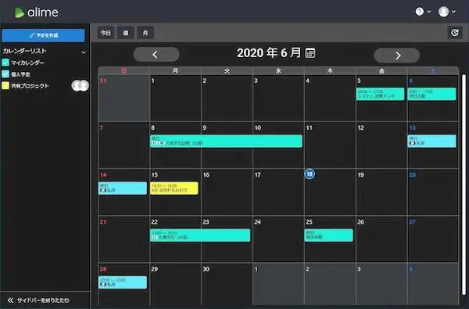Open the June 6 Saturday event
Screen dimensions: 469x309
tap(432, 94)
